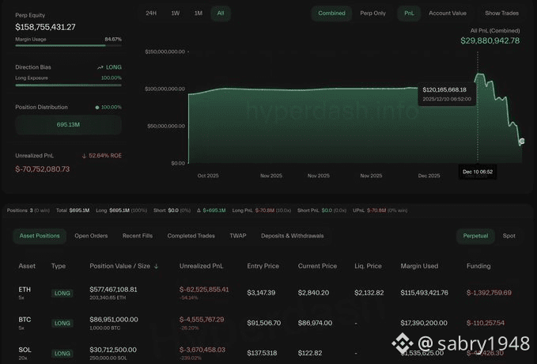Click the Type column header
537x364 pixels.
pos(59,266)
